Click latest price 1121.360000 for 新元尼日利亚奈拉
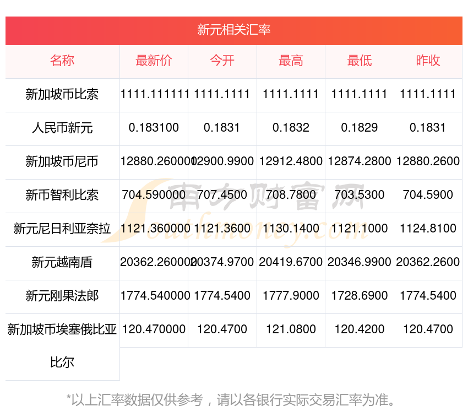The image size is (468, 417). [x=155, y=229]
